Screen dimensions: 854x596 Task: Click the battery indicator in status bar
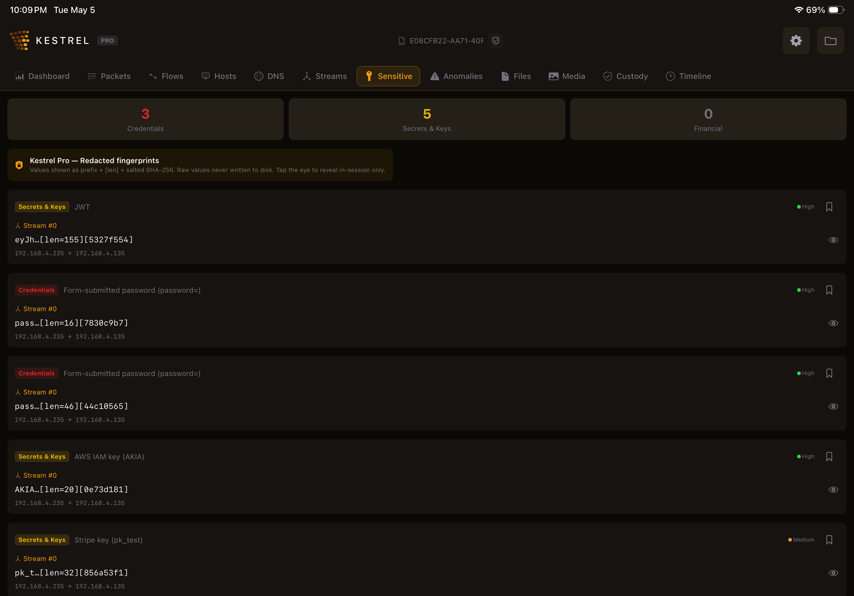tap(836, 10)
